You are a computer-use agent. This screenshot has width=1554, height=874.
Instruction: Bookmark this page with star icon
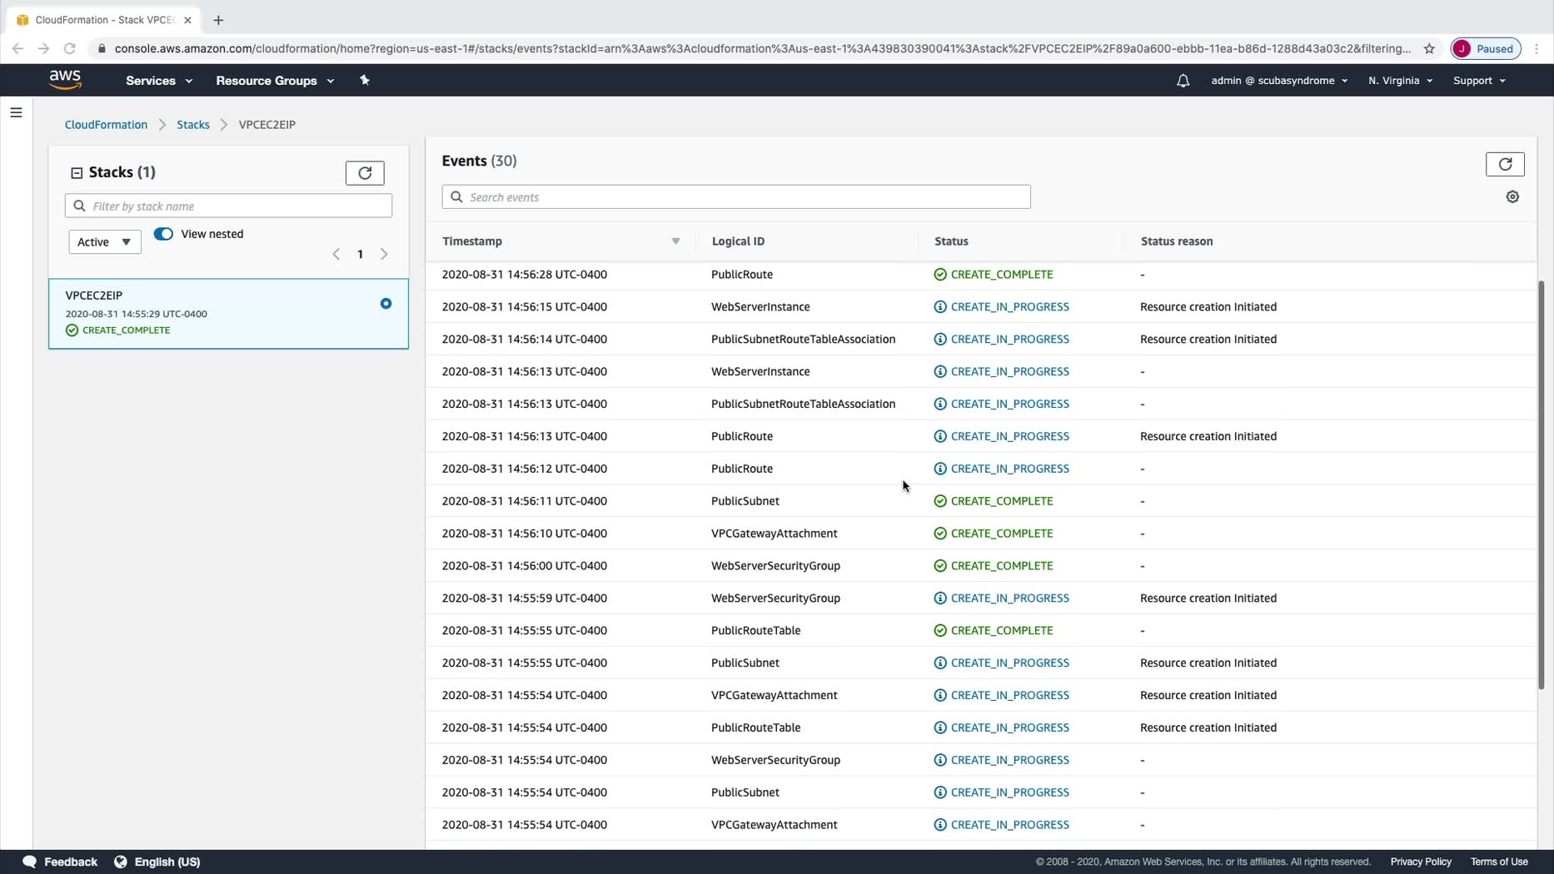(1429, 49)
